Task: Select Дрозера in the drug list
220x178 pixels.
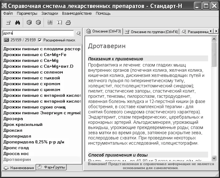Action: click(x=13, y=119)
